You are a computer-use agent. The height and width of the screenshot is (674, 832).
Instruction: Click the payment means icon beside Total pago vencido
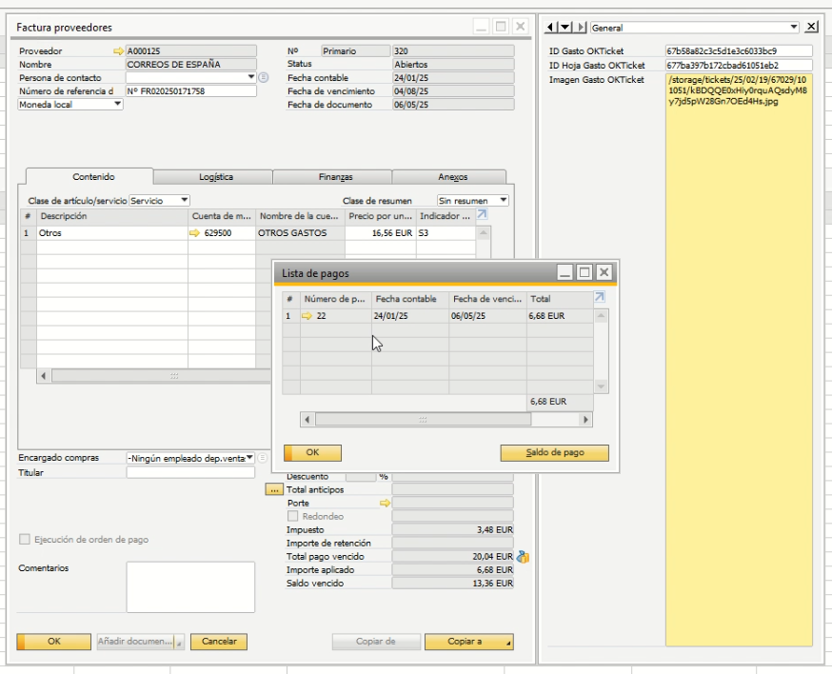[523, 557]
